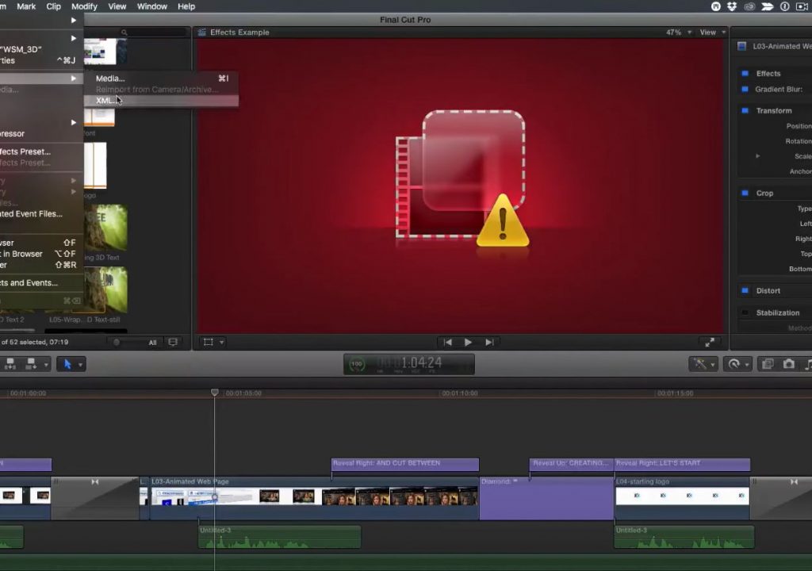
Task: Open the retime dropdown arrow
Action: pyautogui.click(x=746, y=365)
